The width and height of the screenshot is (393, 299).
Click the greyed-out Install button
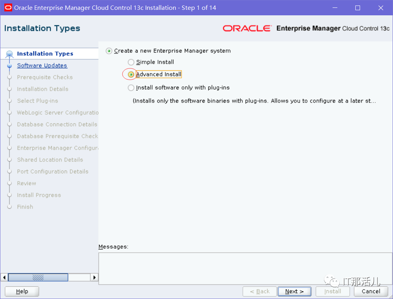333,292
